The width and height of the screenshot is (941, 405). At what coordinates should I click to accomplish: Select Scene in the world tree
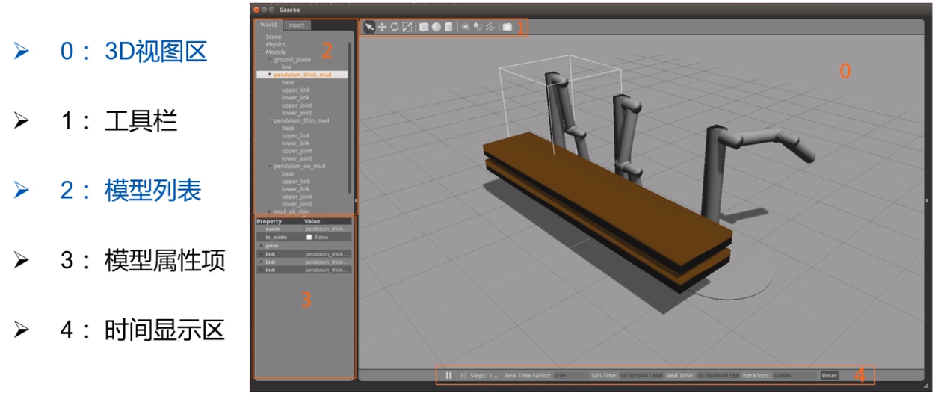coord(274,37)
